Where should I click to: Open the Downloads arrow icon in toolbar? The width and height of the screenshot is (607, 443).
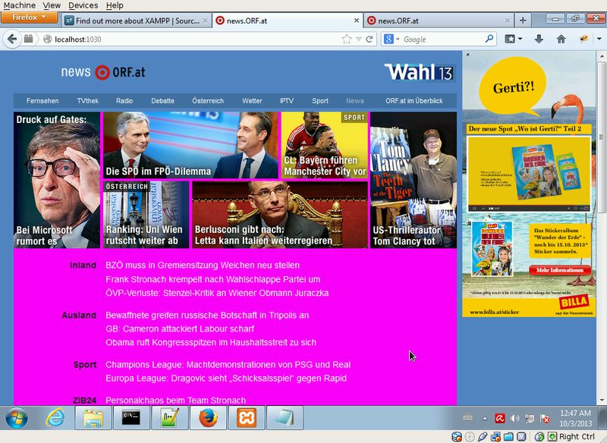(539, 39)
